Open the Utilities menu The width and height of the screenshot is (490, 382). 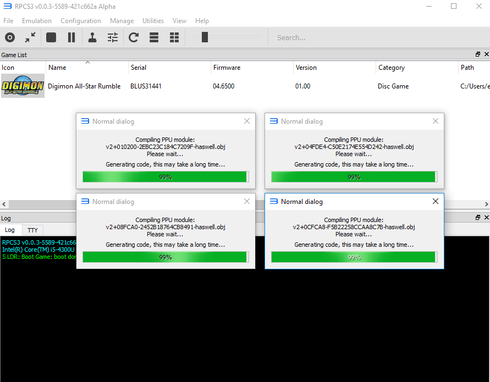pyautogui.click(x=153, y=21)
